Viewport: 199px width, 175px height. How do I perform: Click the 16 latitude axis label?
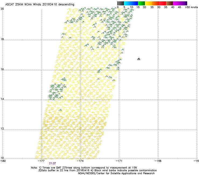(2, 69)
